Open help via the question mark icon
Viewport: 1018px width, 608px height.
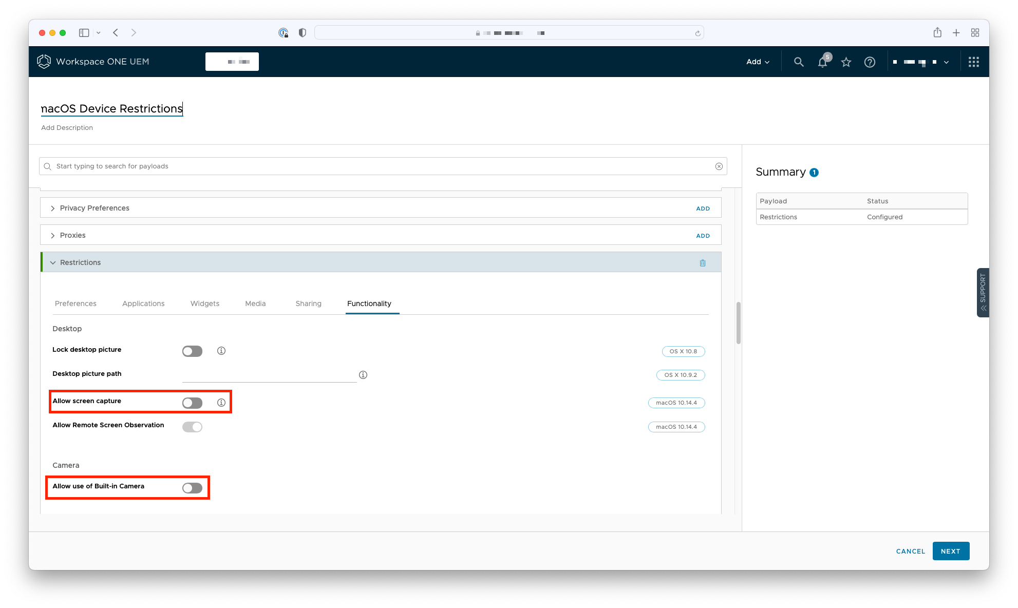870,62
